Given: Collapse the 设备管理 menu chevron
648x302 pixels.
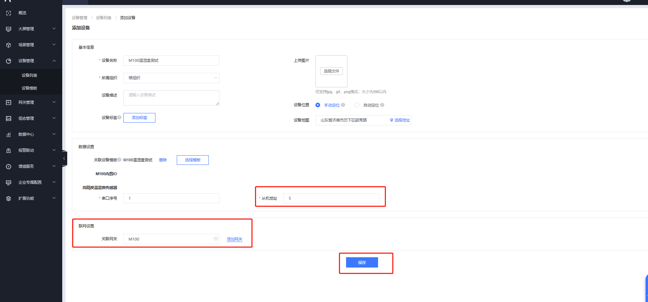Looking at the screenshot, I should 54,61.
